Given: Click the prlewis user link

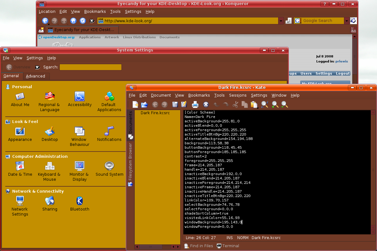Looking at the screenshot, I should 342,61.
